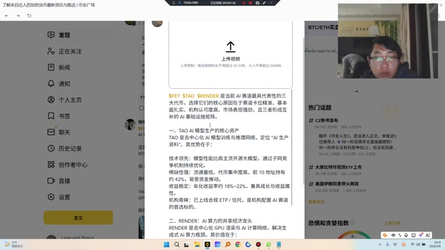Click the $FET cashtag in the post
The image size is (445, 250).
click(x=175, y=96)
